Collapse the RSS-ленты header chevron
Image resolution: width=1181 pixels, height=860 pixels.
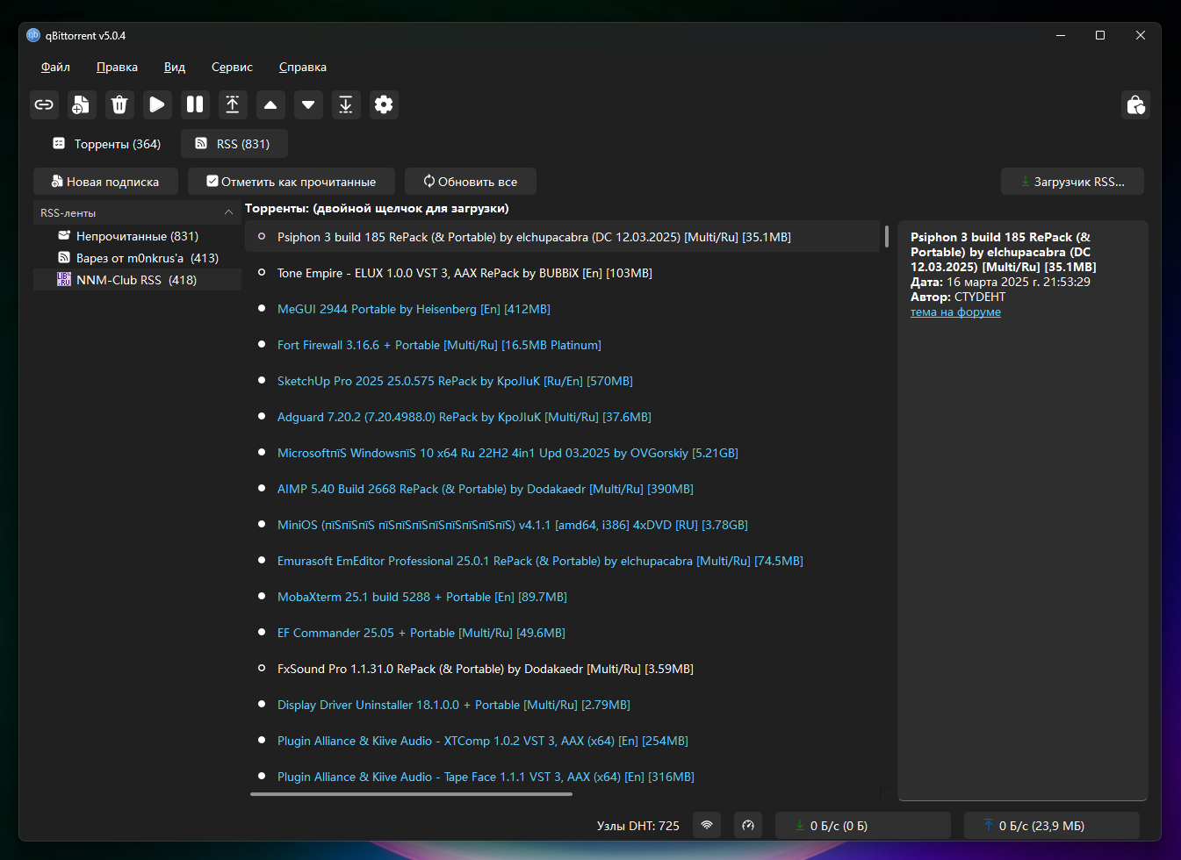coord(228,212)
